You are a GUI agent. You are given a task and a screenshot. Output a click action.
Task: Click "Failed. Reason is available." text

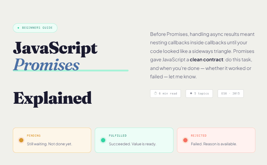click(x=214, y=144)
